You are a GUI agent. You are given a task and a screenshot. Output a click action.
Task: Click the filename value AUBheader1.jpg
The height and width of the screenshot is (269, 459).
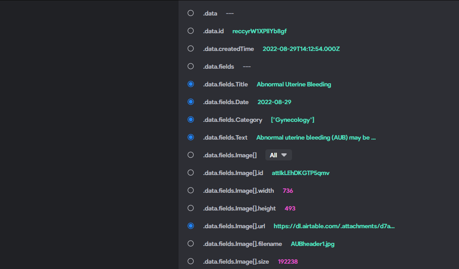(x=312, y=244)
